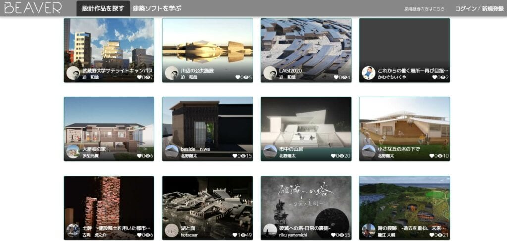The width and height of the screenshot is (507, 241).
Task: Open author avatar on LAGI2020 card
Action: coord(270,73)
